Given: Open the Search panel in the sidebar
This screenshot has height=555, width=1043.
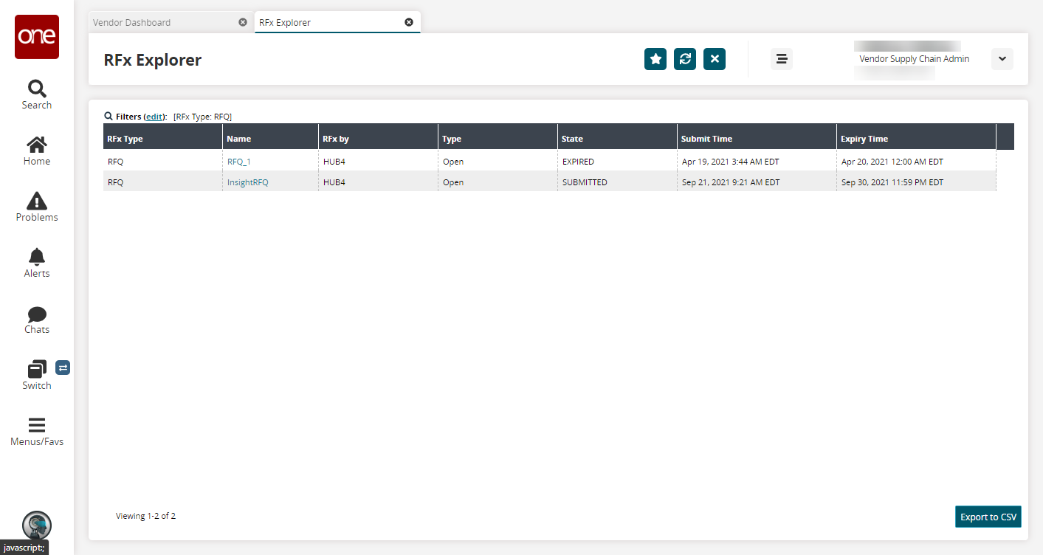Looking at the screenshot, I should click(37, 94).
